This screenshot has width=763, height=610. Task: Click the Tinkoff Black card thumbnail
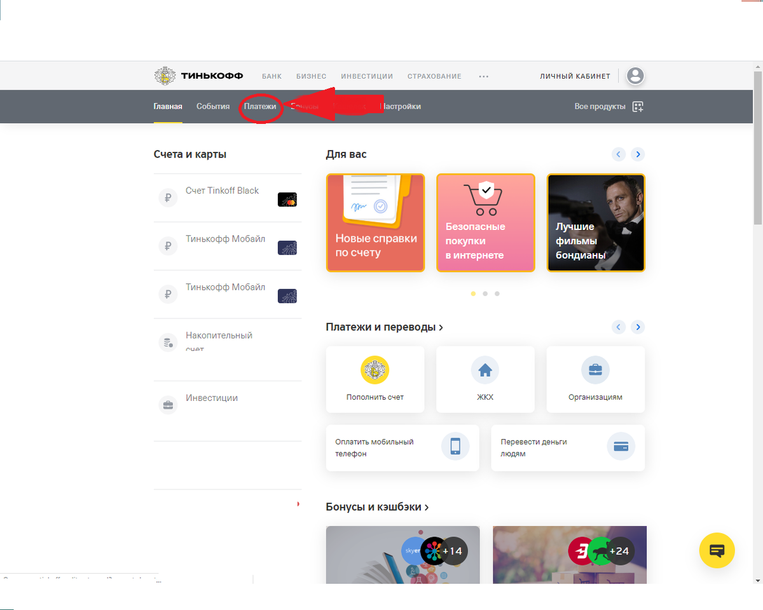(287, 200)
